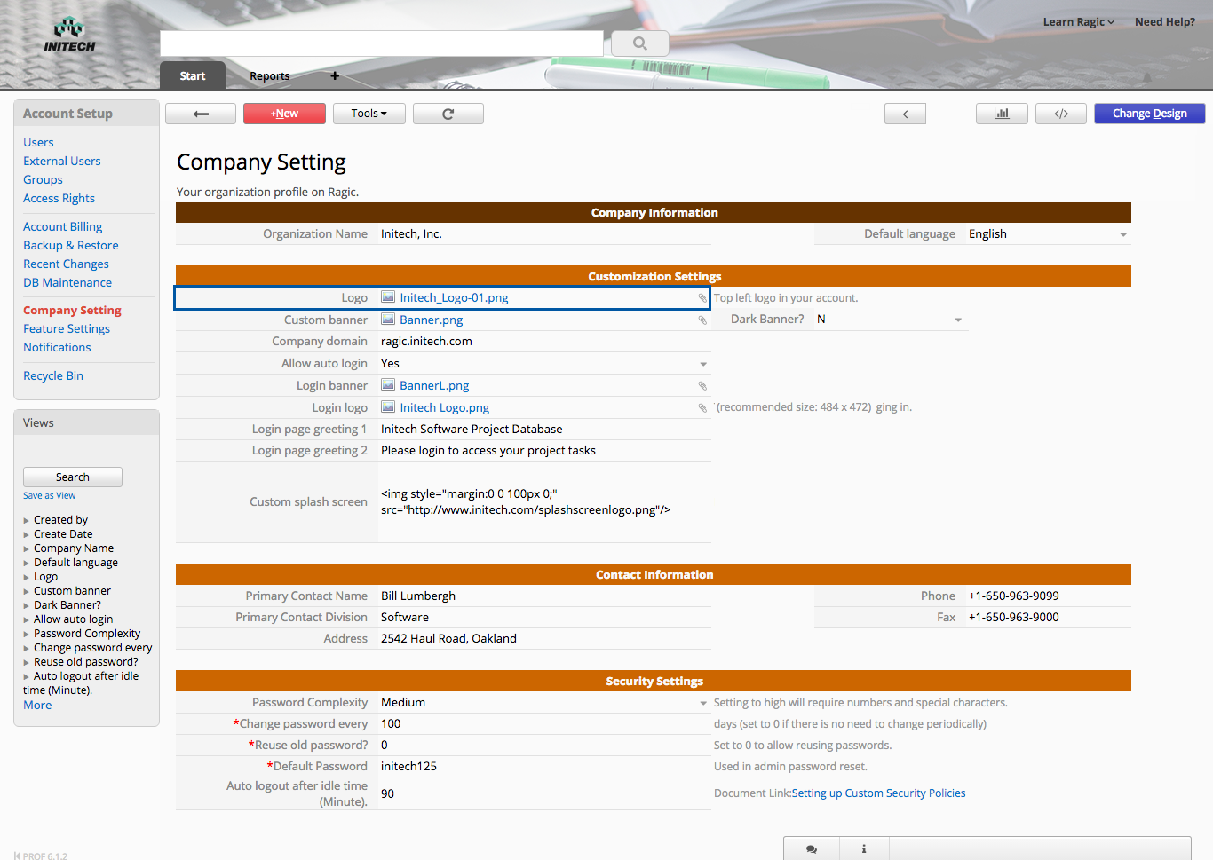Screen dimensions: 1213x860
Task: Open Groups in sidebar
Action: point(43,179)
